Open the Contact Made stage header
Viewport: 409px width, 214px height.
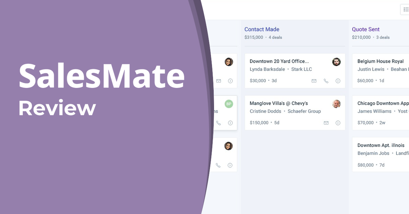(x=262, y=29)
